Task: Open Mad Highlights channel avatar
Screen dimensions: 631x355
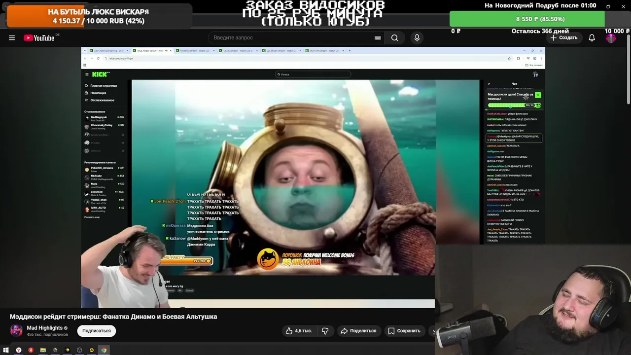Action: point(16,330)
